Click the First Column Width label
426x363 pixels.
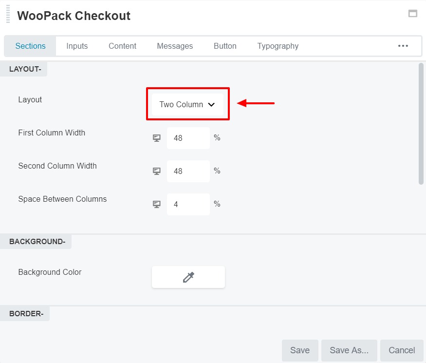point(52,133)
